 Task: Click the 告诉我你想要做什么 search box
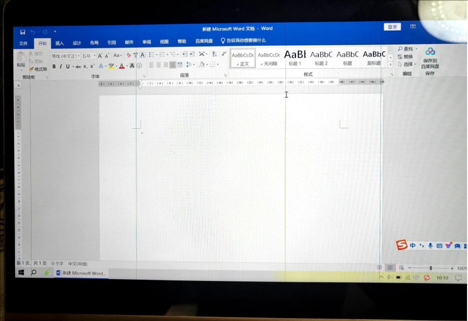pyautogui.click(x=243, y=40)
